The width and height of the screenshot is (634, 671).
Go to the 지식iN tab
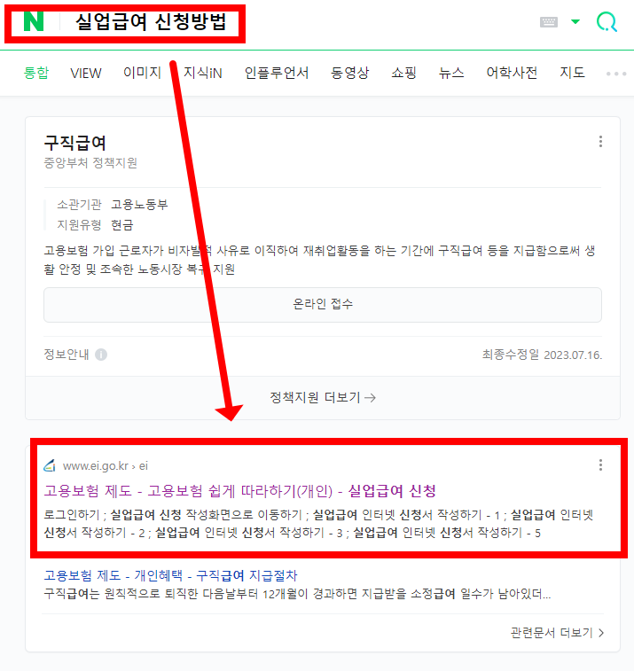(203, 73)
